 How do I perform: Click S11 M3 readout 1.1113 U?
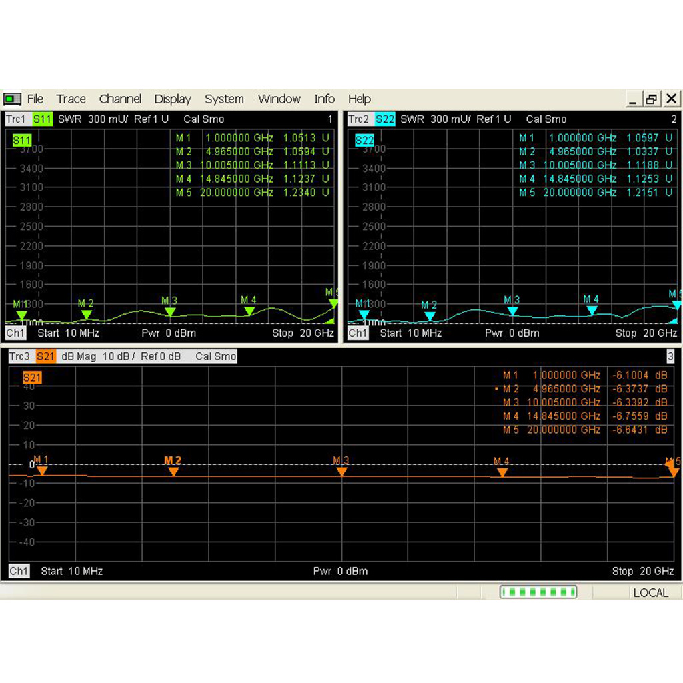coord(305,165)
